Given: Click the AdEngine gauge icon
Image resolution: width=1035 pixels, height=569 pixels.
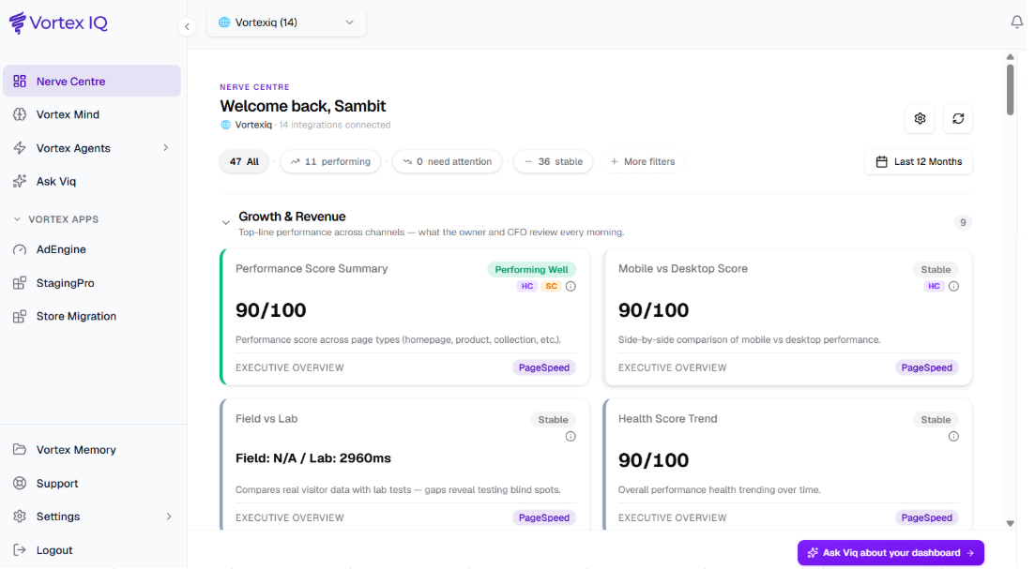Looking at the screenshot, I should click(x=20, y=249).
